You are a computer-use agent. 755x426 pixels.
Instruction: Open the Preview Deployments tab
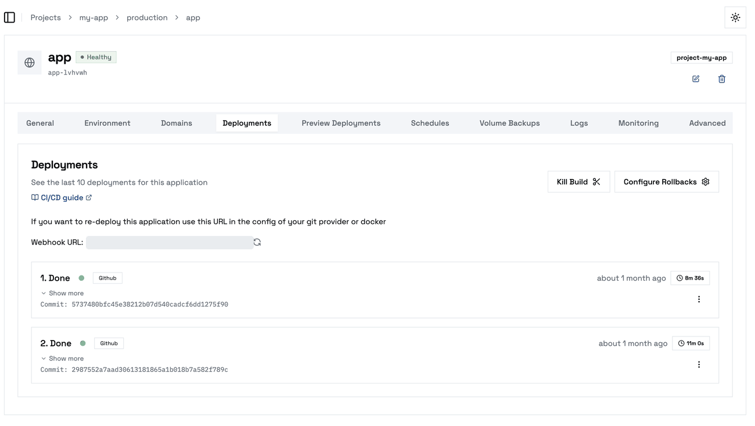(x=341, y=123)
